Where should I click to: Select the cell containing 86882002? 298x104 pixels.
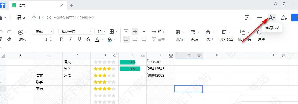point(161,75)
